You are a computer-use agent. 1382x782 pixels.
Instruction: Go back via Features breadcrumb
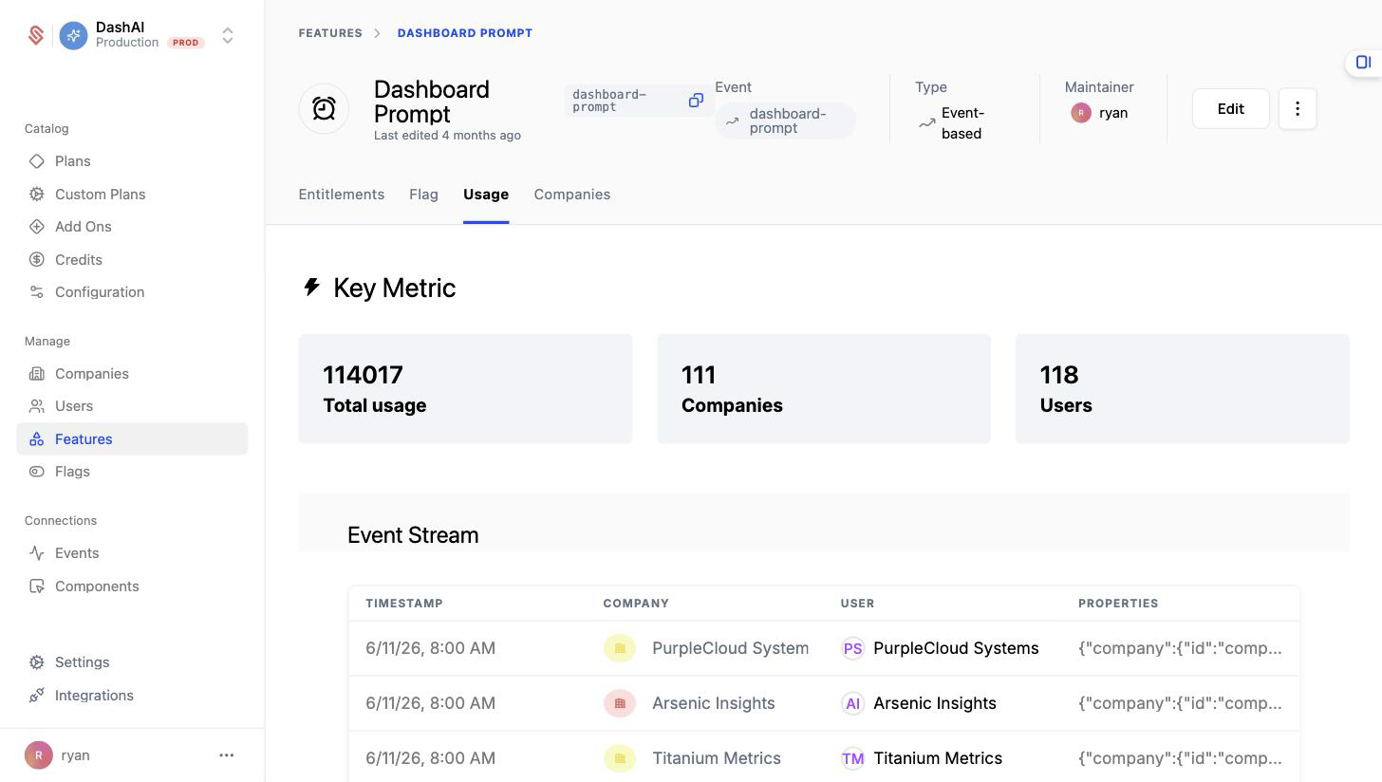point(330,33)
